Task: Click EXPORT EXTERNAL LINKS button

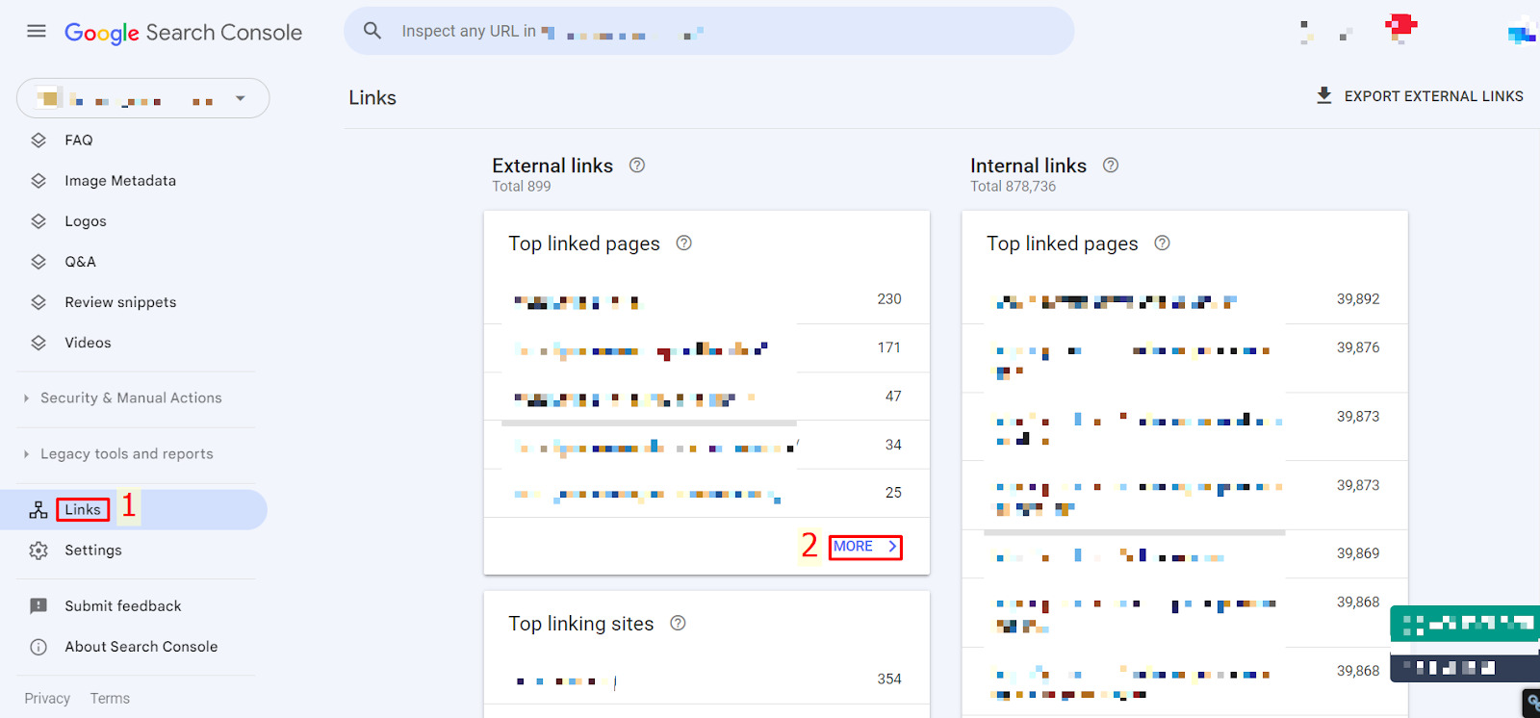Action: (1432, 96)
